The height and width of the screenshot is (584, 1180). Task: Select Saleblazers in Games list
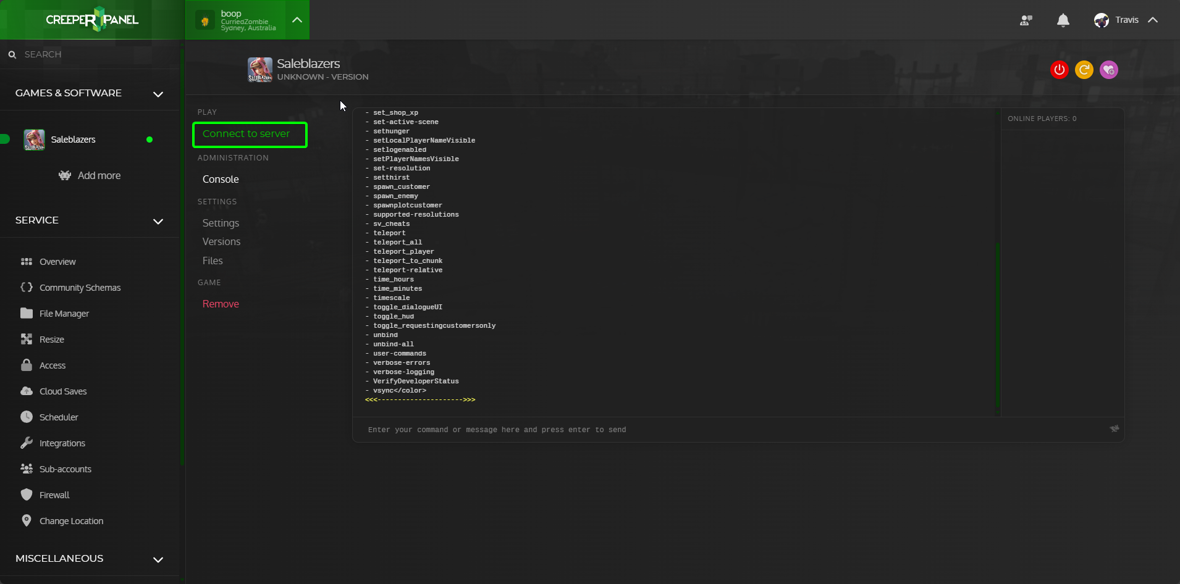(x=73, y=140)
